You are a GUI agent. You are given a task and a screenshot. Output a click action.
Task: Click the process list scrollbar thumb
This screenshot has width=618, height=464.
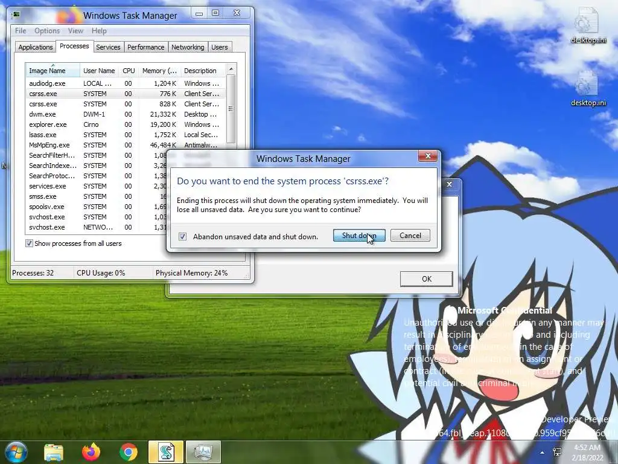click(231, 109)
